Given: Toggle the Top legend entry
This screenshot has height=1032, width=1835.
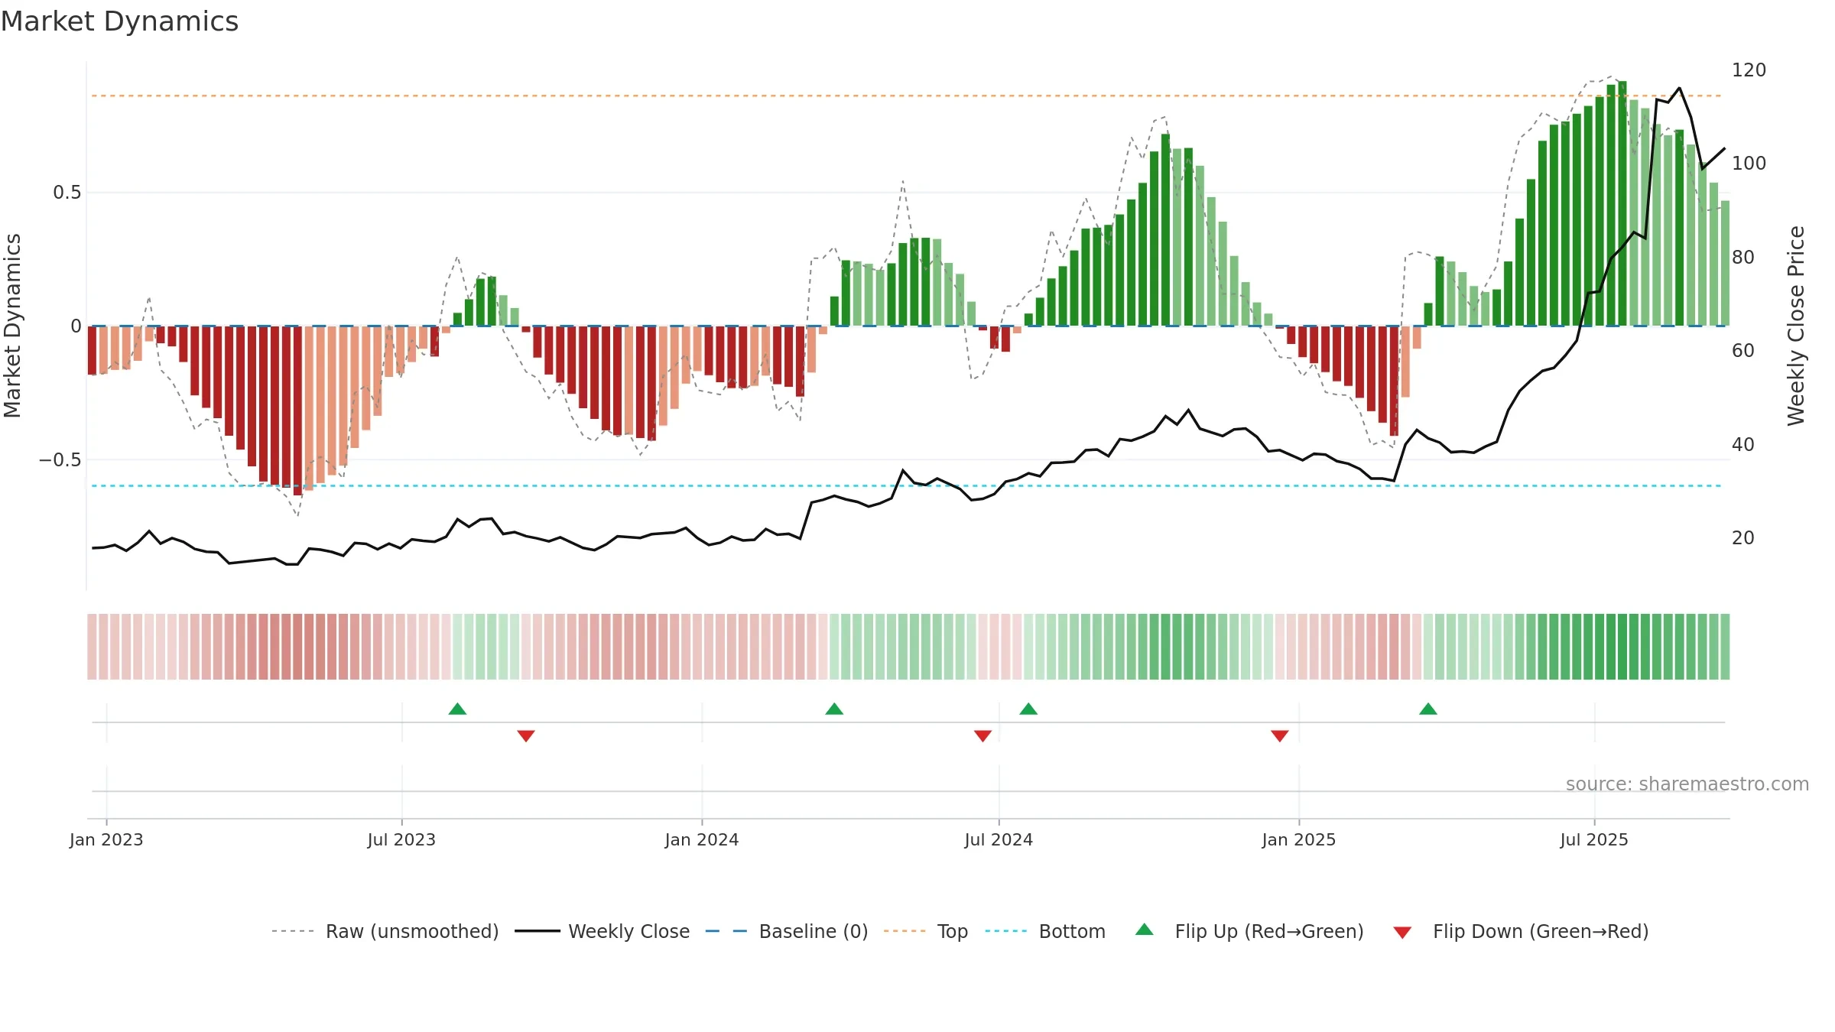Looking at the screenshot, I should pos(925,931).
